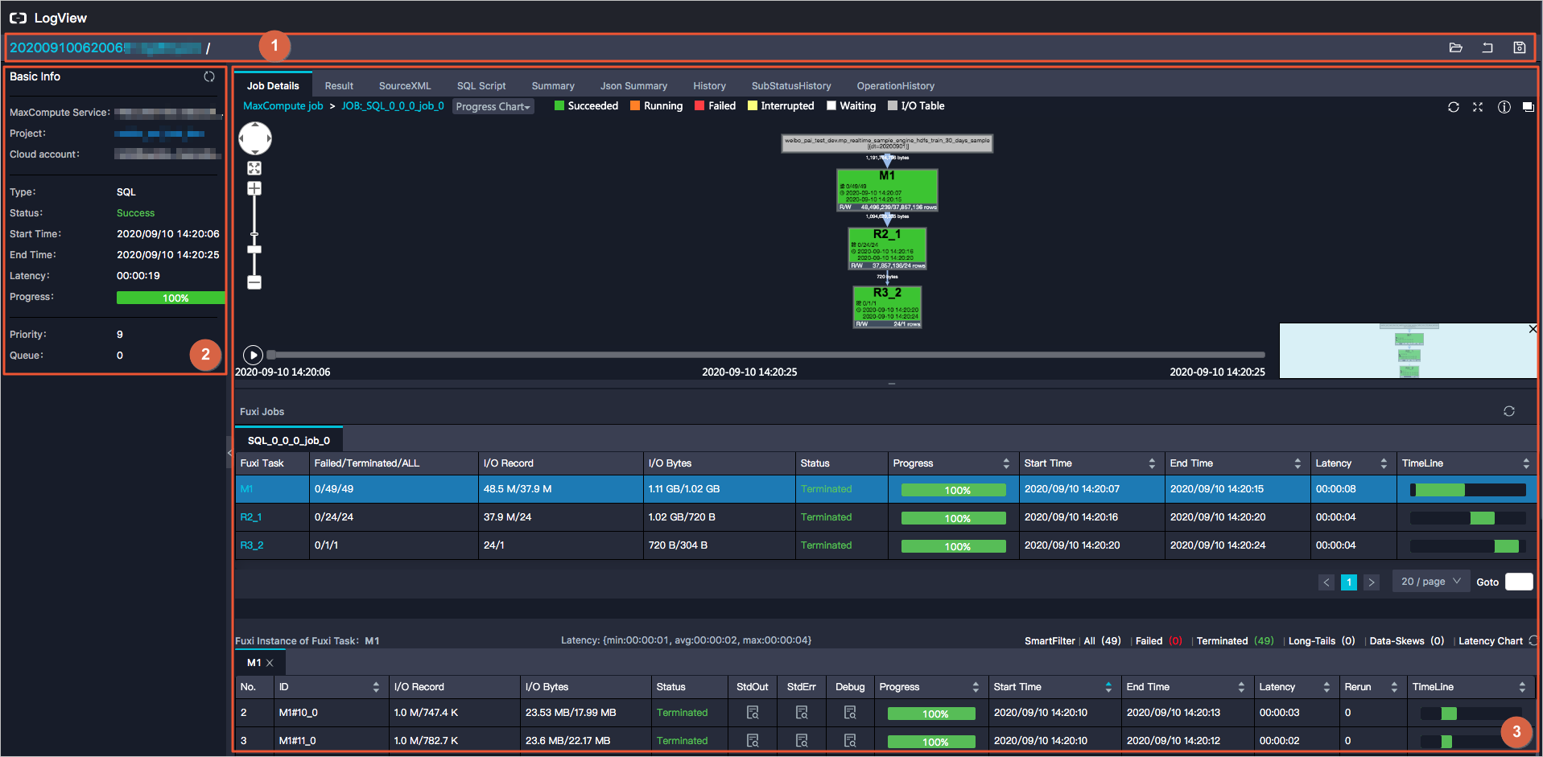Filter instances by Failed (0)

[1158, 641]
